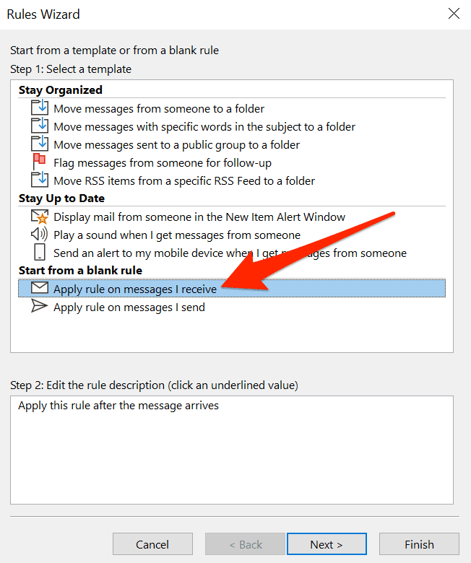Select "Apply rule on messages I send"

pos(129,307)
